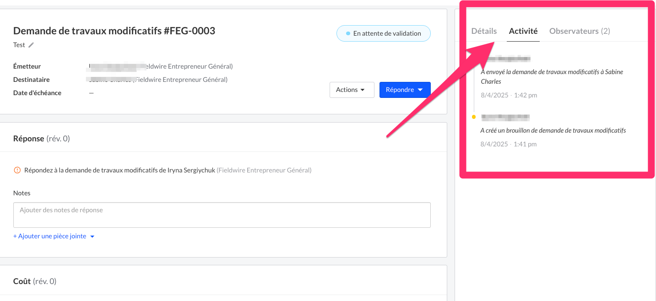The width and height of the screenshot is (656, 301).
Task: Click the Émetteur name field value
Action: tap(160, 67)
